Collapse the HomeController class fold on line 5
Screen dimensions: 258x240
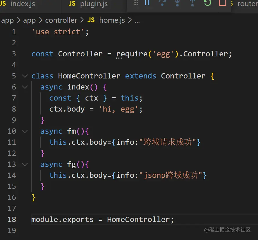click(25, 76)
